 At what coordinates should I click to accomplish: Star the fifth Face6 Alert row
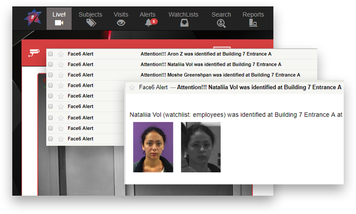(x=60, y=96)
